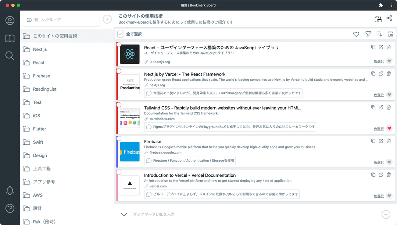
Task: Click 色選択 link on Vercel bookmark
Action: tap(379, 196)
